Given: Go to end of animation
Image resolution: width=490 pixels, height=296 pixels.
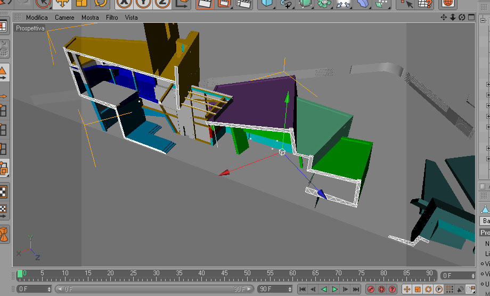Looking at the screenshot, I should click(x=356, y=289).
